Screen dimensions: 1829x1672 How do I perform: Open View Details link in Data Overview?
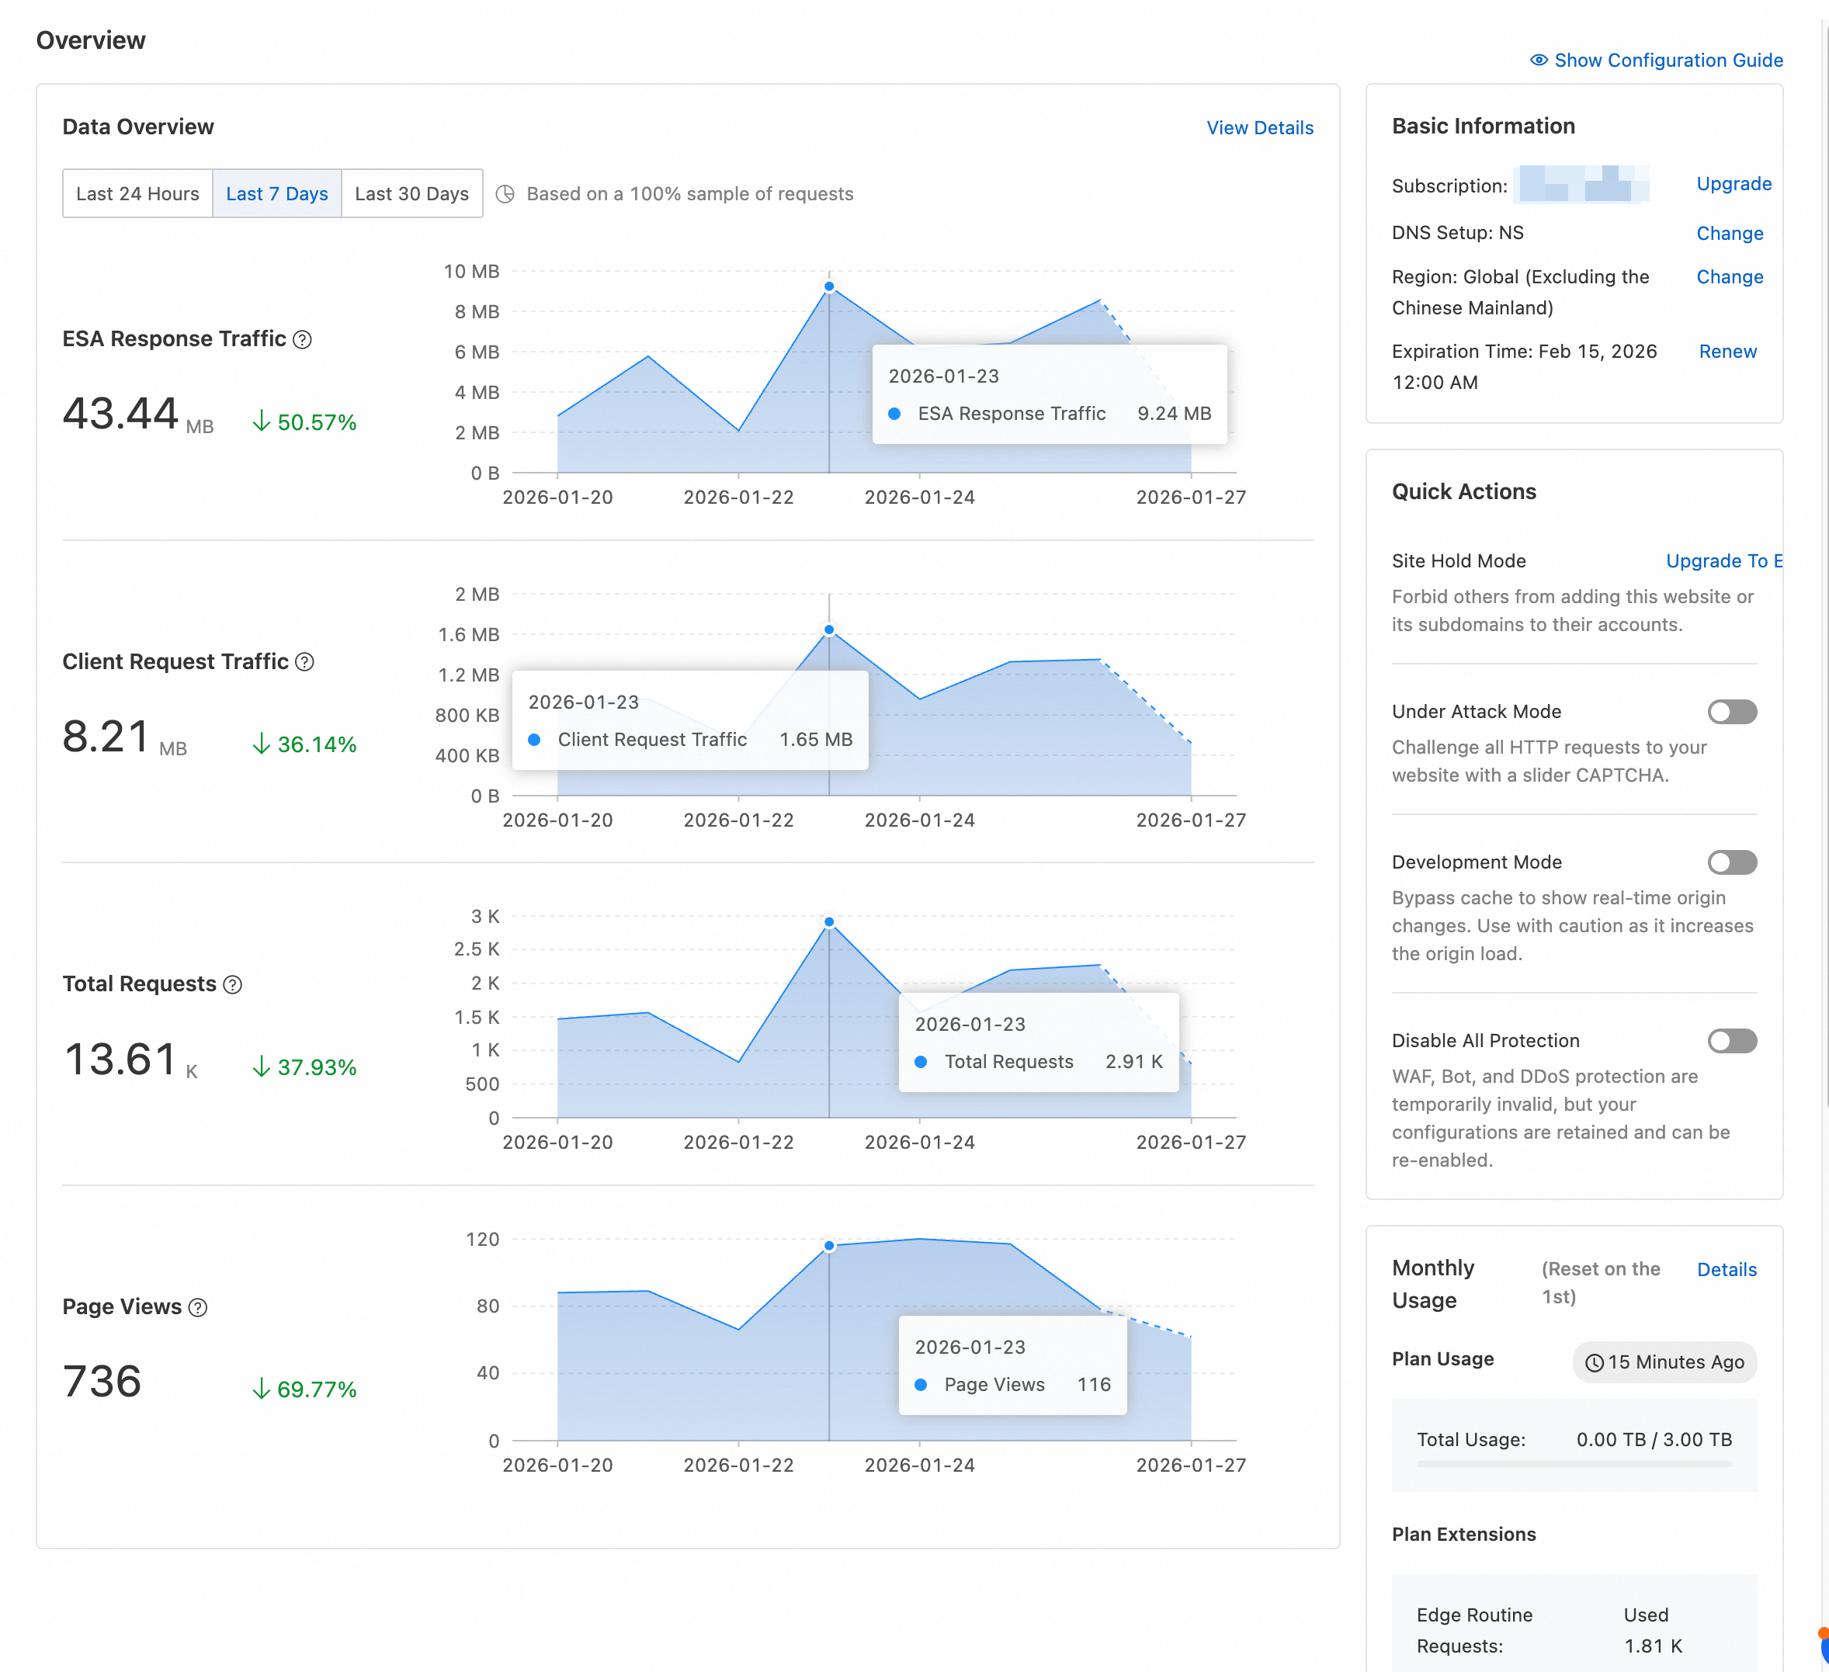(x=1259, y=128)
